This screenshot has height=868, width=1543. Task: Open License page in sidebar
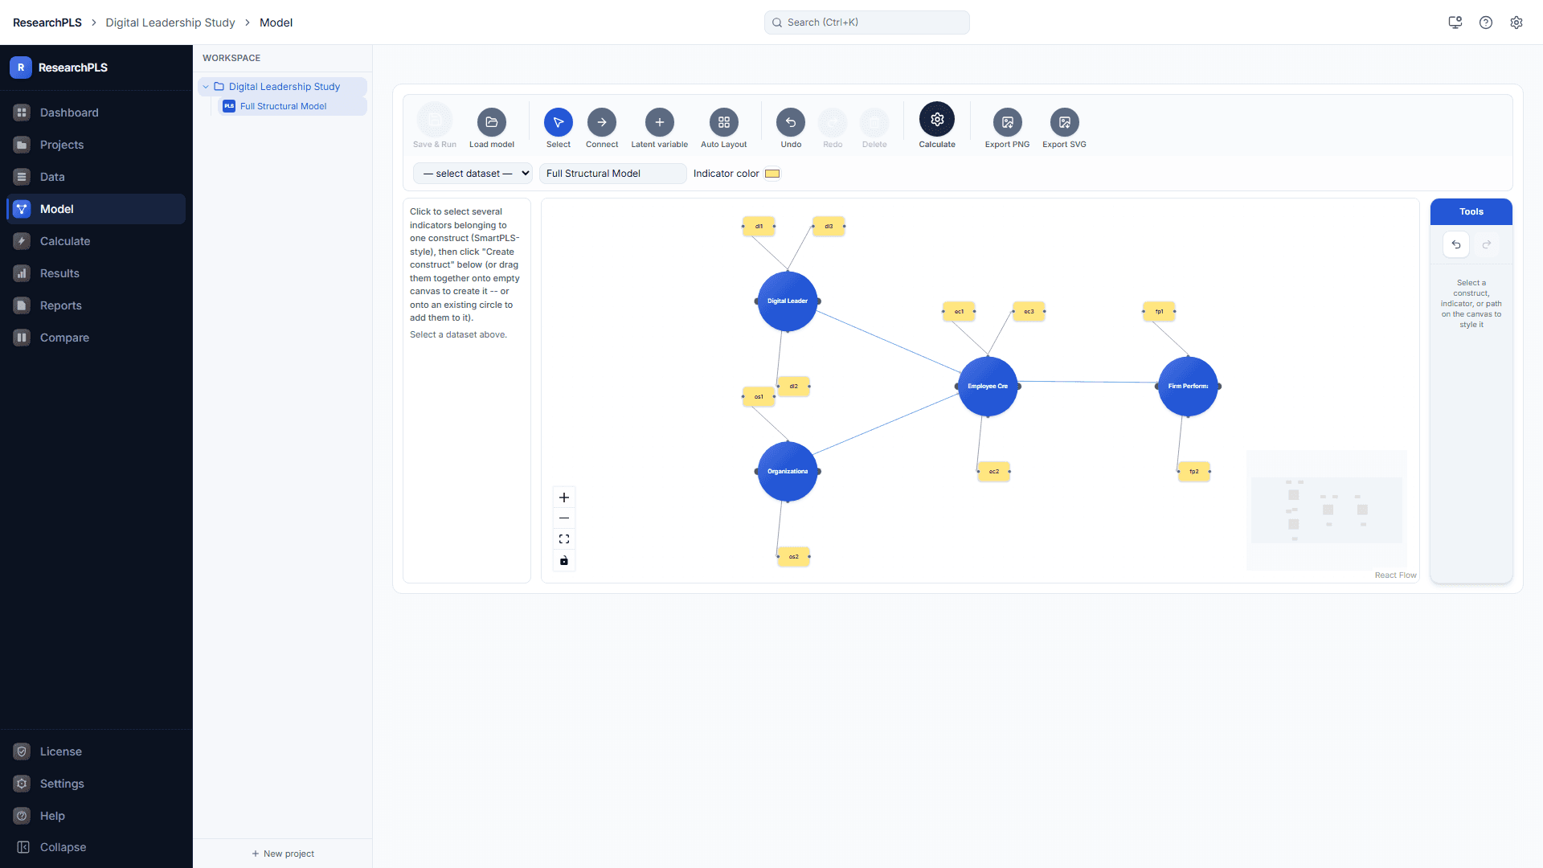[96, 751]
